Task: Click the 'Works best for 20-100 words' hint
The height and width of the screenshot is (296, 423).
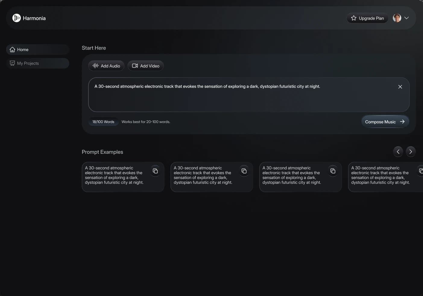Action: pyautogui.click(x=146, y=122)
